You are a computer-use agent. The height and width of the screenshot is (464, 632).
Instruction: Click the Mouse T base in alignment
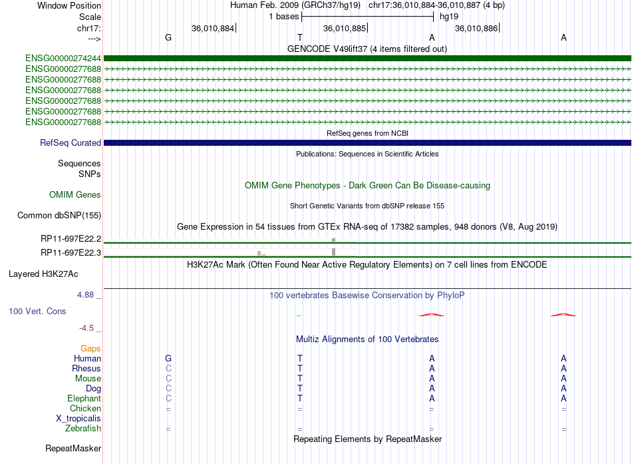[300, 379]
